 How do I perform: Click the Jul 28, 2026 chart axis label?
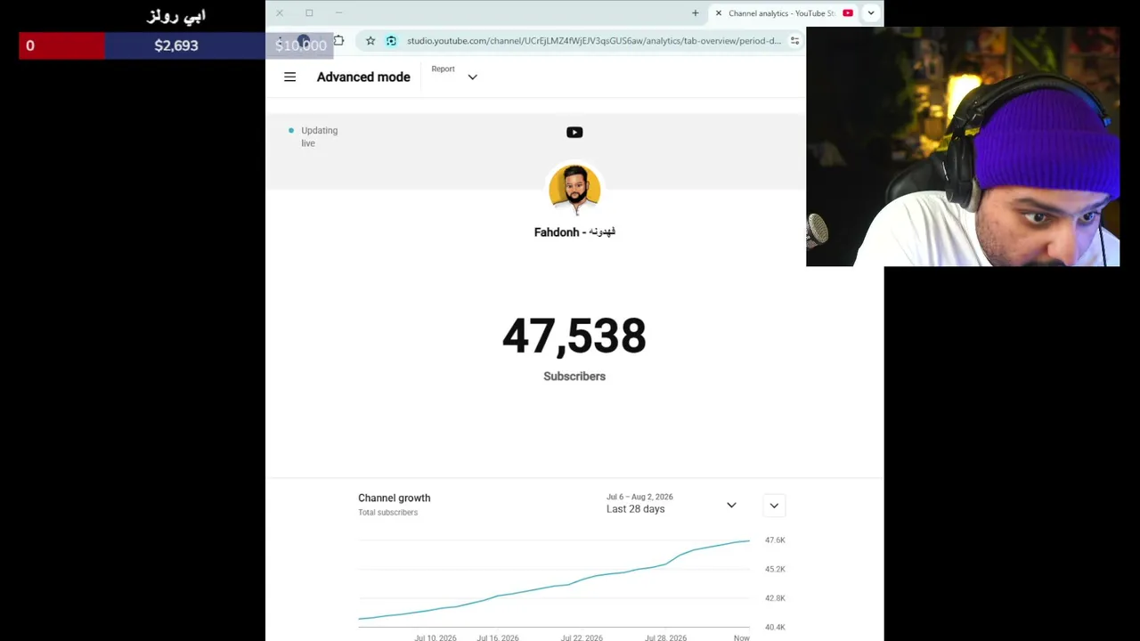click(666, 637)
